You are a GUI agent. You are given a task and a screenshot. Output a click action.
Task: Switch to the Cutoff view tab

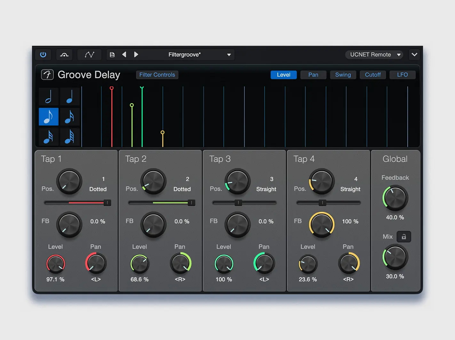[x=373, y=75]
